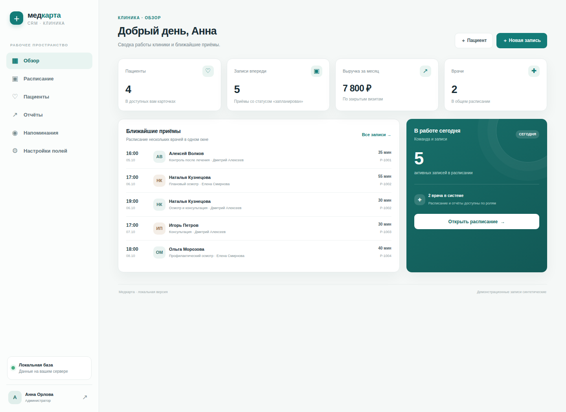Click the Клиника · Обзор breadcrumb

139,18
